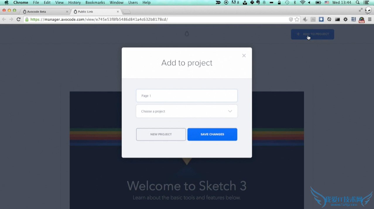This screenshot has width=374, height=209.
Task: Click the padlock menu bar icon
Action: point(279,3)
